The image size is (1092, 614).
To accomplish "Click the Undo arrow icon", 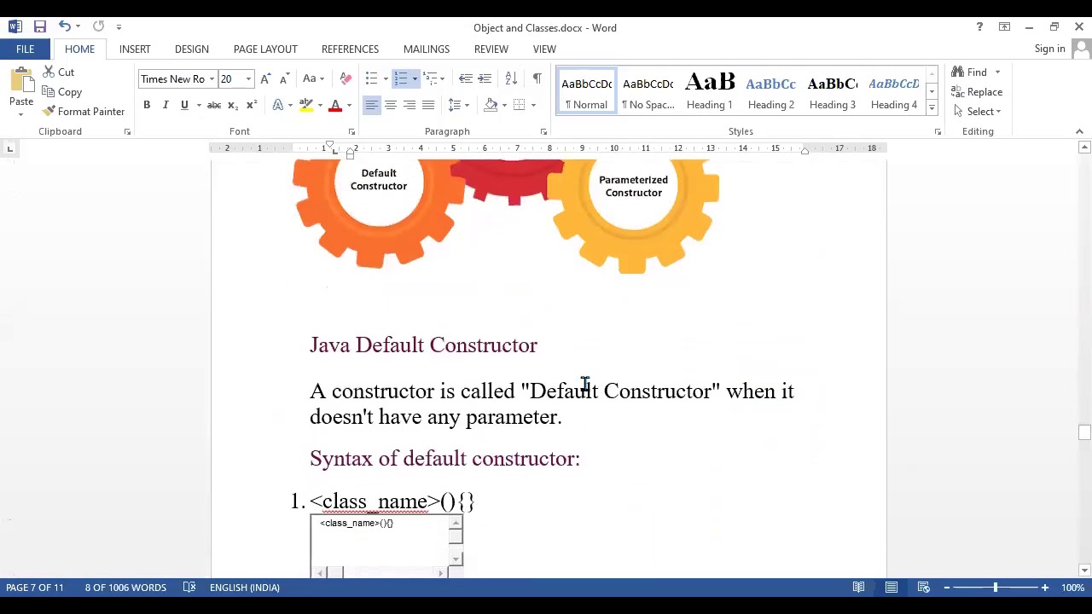I will [x=64, y=27].
